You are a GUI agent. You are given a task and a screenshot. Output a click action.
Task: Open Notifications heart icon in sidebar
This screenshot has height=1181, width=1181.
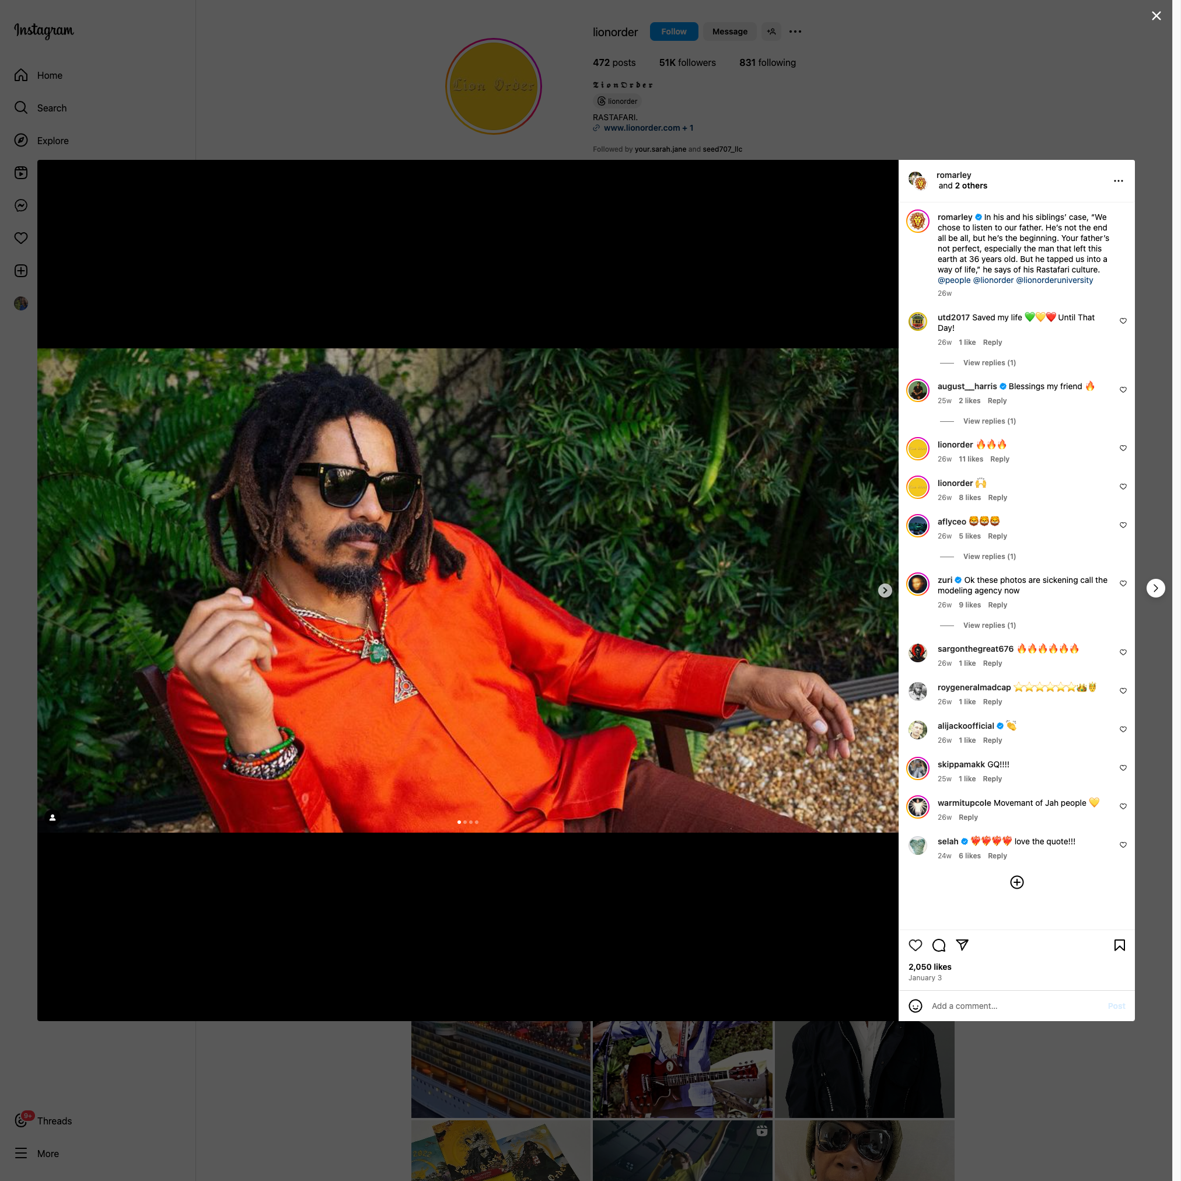[22, 238]
